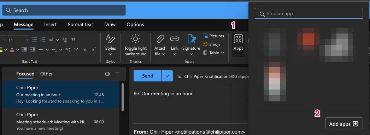370x135 pixels.
Task: Focus the Find an app search field
Action: pos(309,14)
